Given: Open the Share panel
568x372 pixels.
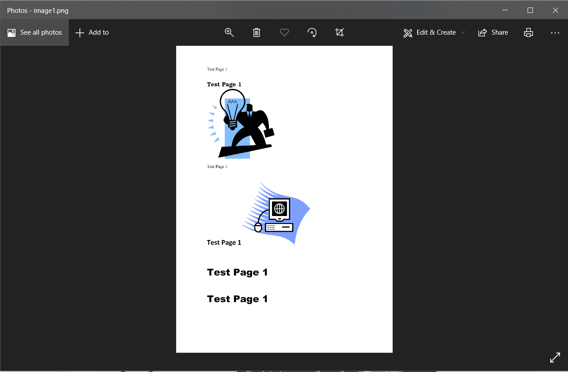Looking at the screenshot, I should click(493, 32).
